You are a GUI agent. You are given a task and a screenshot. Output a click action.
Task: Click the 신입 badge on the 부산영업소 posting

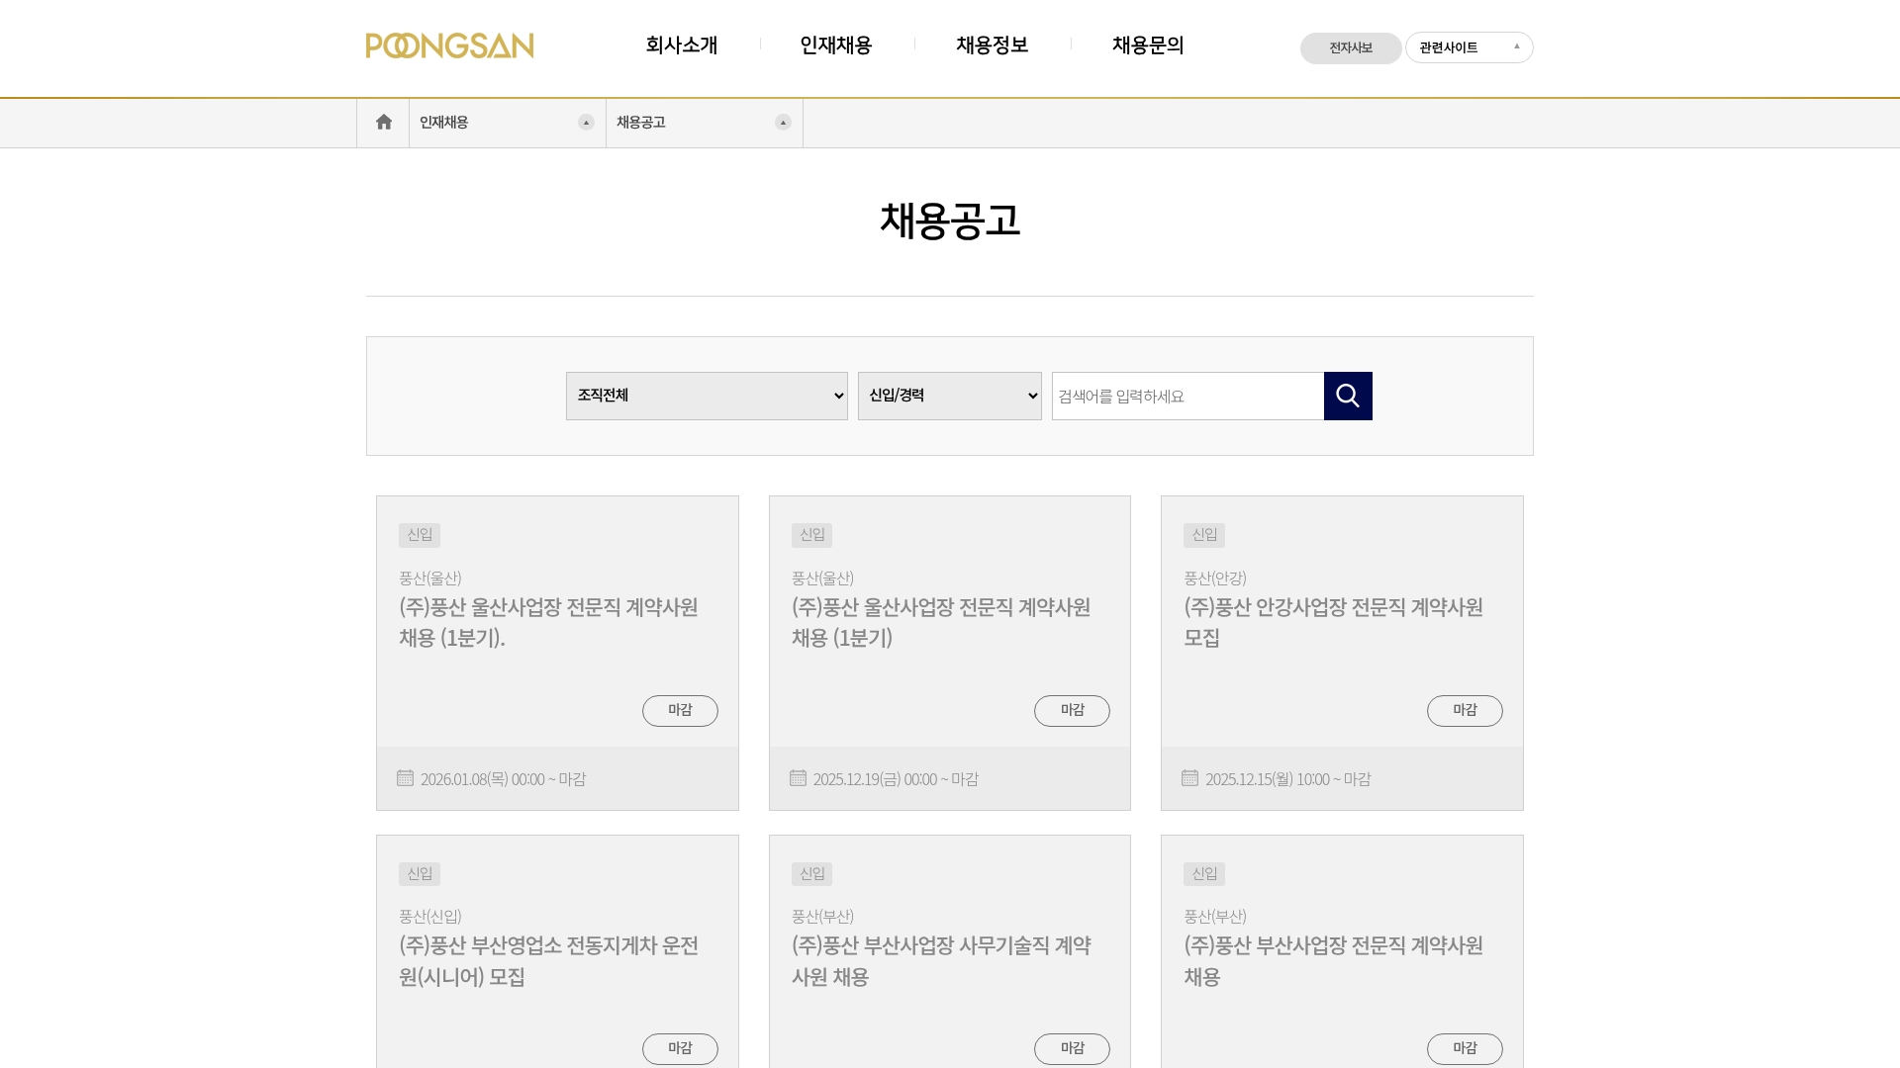pos(420,873)
